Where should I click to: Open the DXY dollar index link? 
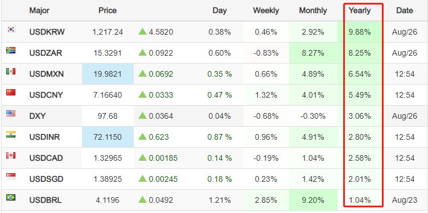point(38,116)
